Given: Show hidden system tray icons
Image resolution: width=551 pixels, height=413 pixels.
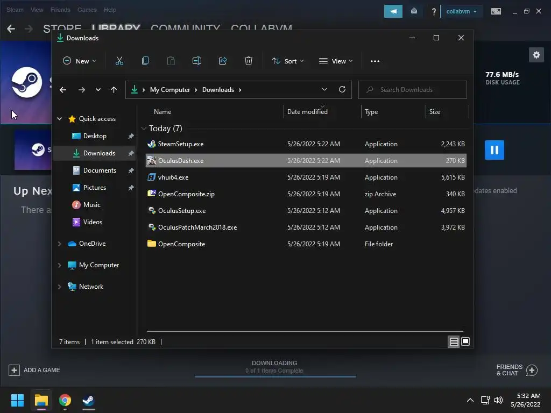Looking at the screenshot, I should click(470, 400).
